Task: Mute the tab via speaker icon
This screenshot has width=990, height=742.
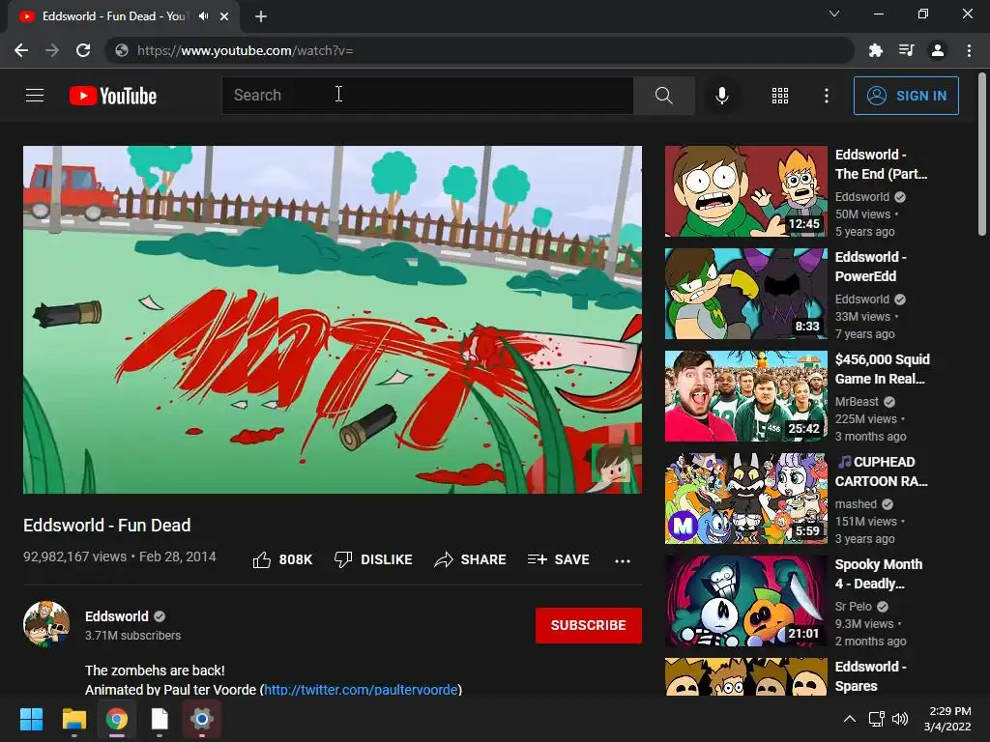Action: pyautogui.click(x=203, y=16)
